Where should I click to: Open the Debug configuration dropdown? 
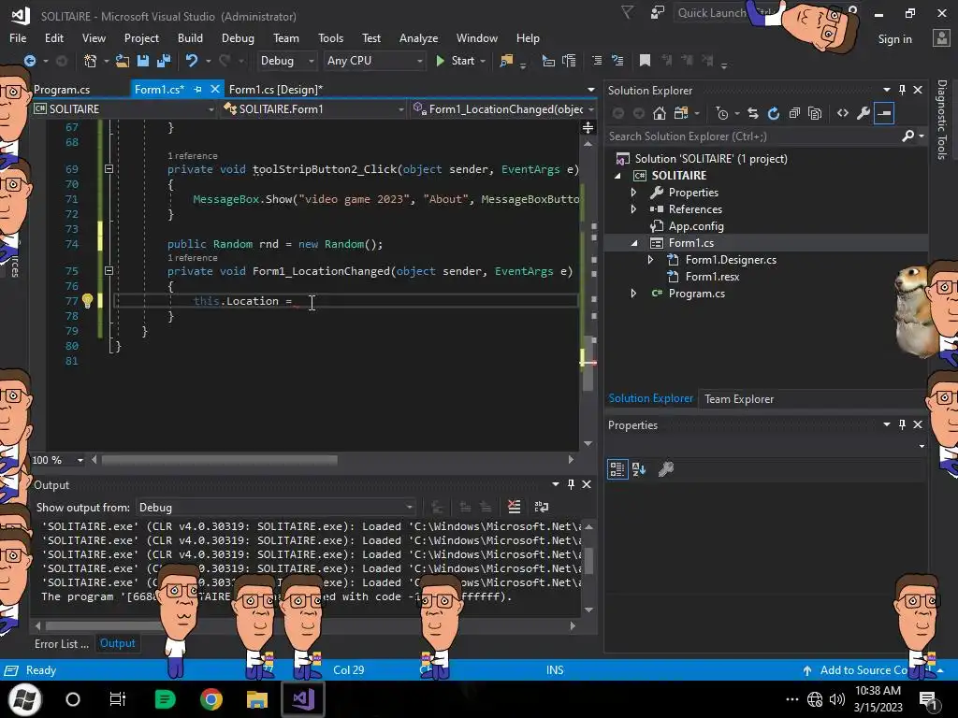coord(286,61)
